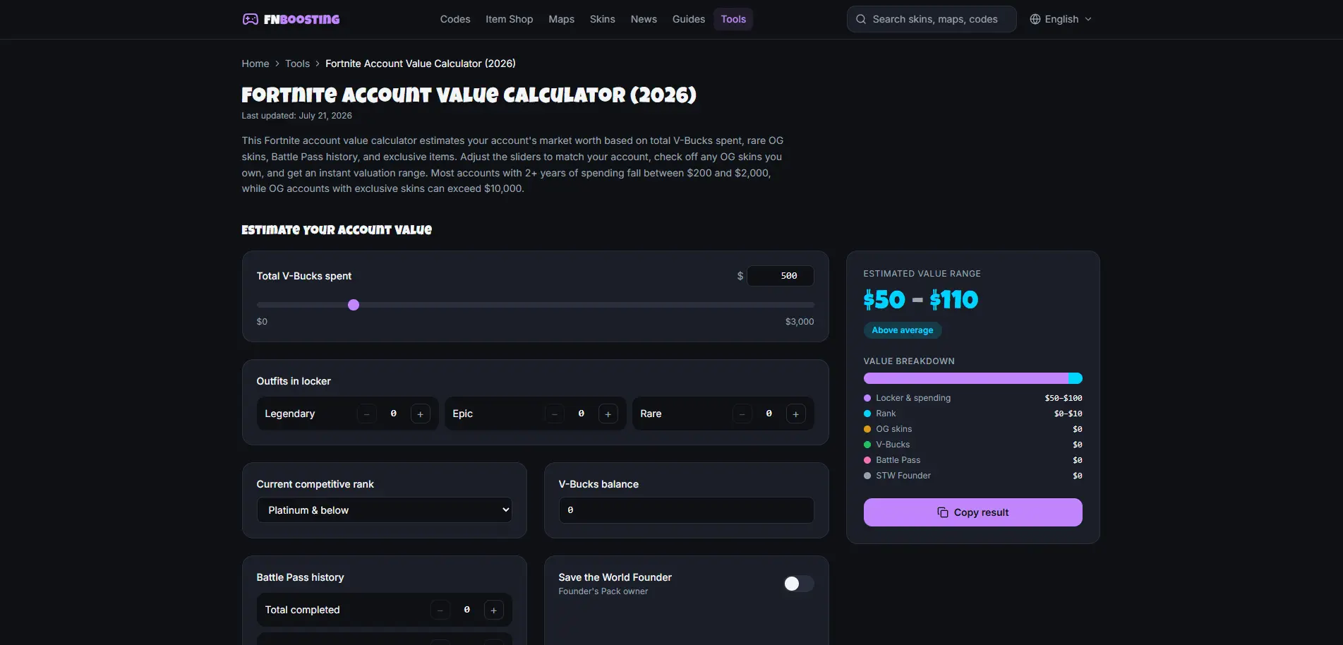Click the Legendary count value
The width and height of the screenshot is (1343, 645).
click(394, 414)
